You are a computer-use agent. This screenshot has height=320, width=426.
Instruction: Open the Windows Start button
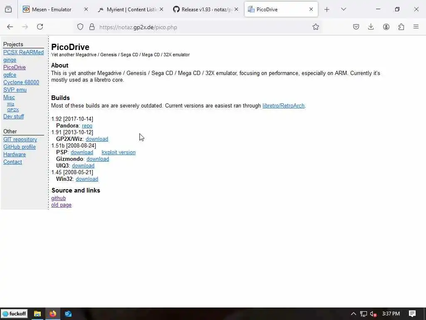tap(14, 314)
